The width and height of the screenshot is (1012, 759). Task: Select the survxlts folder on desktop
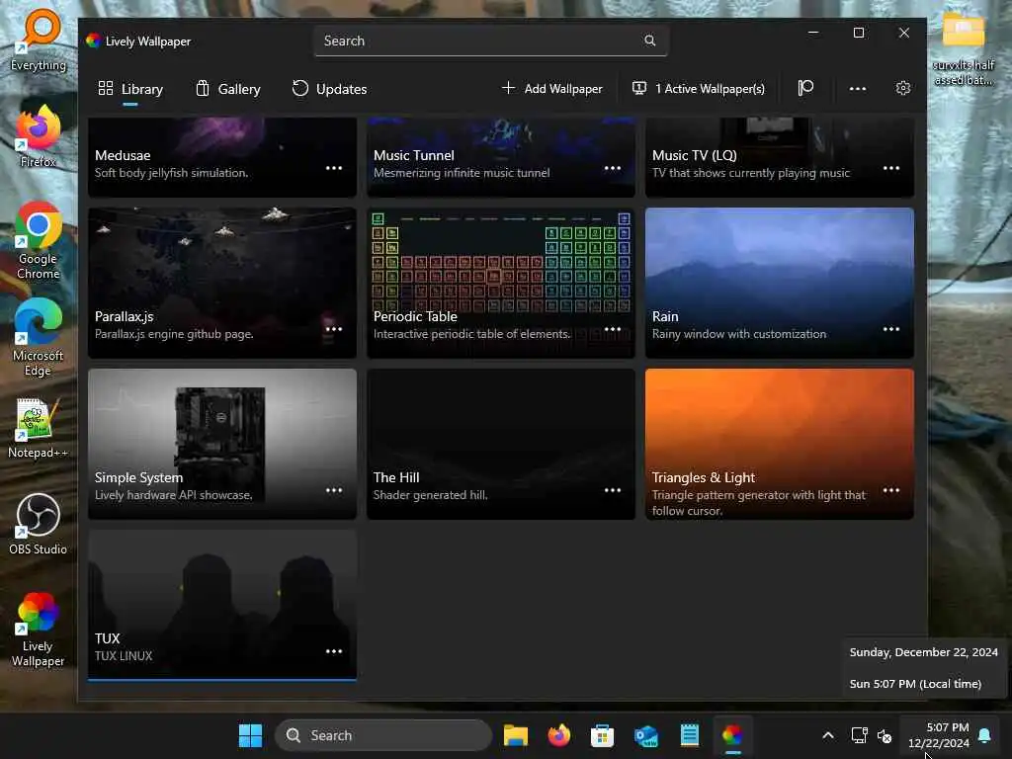(x=964, y=48)
